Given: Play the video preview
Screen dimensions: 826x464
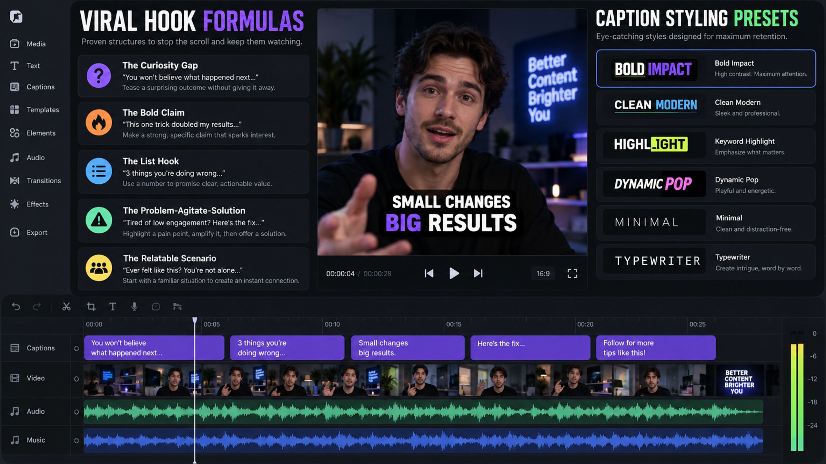Looking at the screenshot, I should [x=454, y=273].
